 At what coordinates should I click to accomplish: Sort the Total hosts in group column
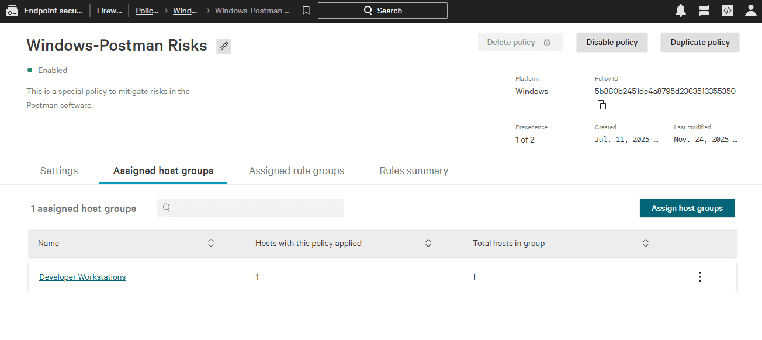(x=645, y=242)
